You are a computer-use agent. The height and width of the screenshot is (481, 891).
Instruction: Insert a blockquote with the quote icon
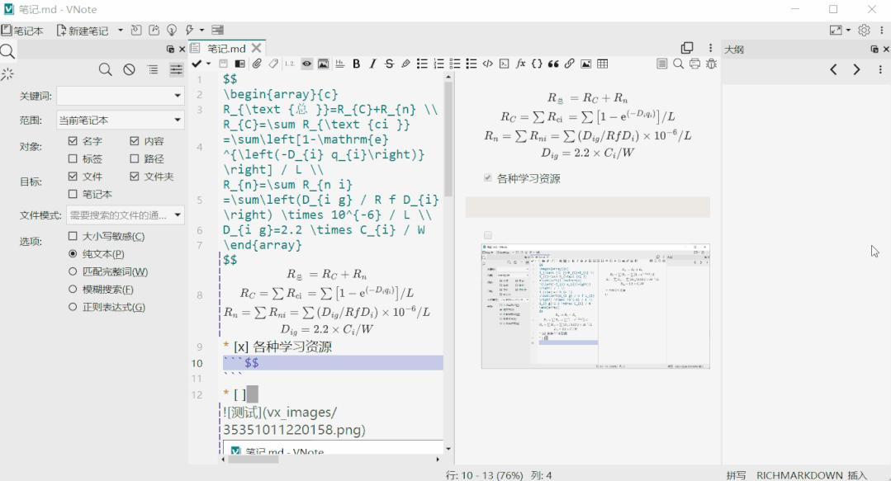click(x=554, y=64)
